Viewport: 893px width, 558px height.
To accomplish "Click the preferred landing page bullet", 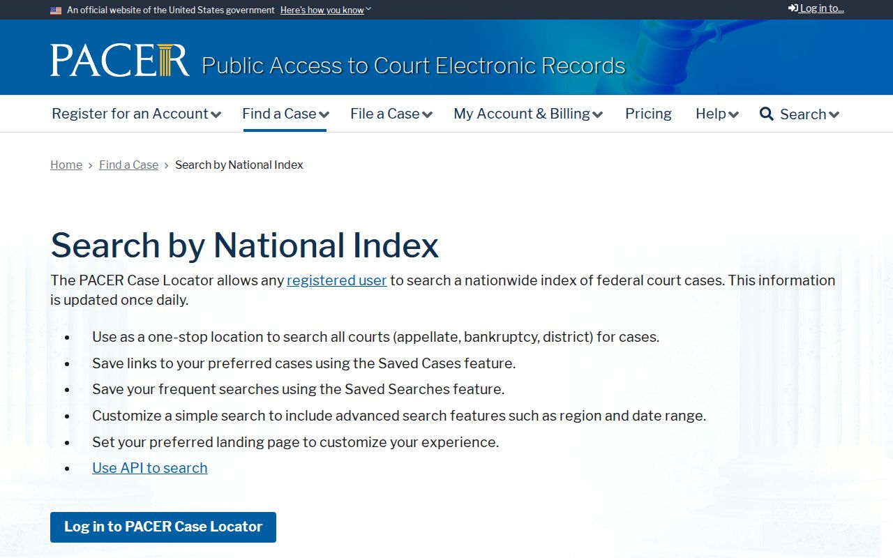I will click(x=295, y=442).
